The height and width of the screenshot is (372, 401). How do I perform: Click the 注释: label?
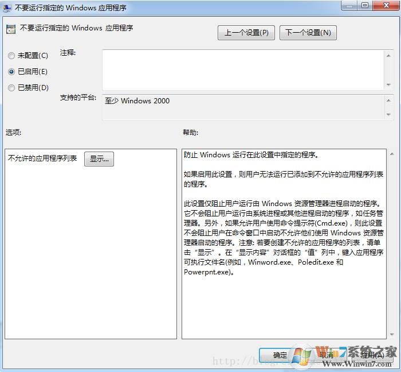coord(68,53)
